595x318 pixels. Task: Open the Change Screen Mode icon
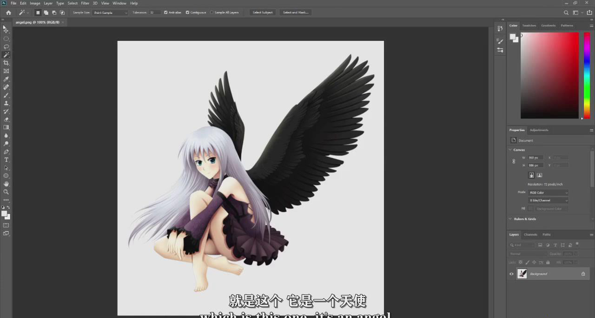[6, 233]
